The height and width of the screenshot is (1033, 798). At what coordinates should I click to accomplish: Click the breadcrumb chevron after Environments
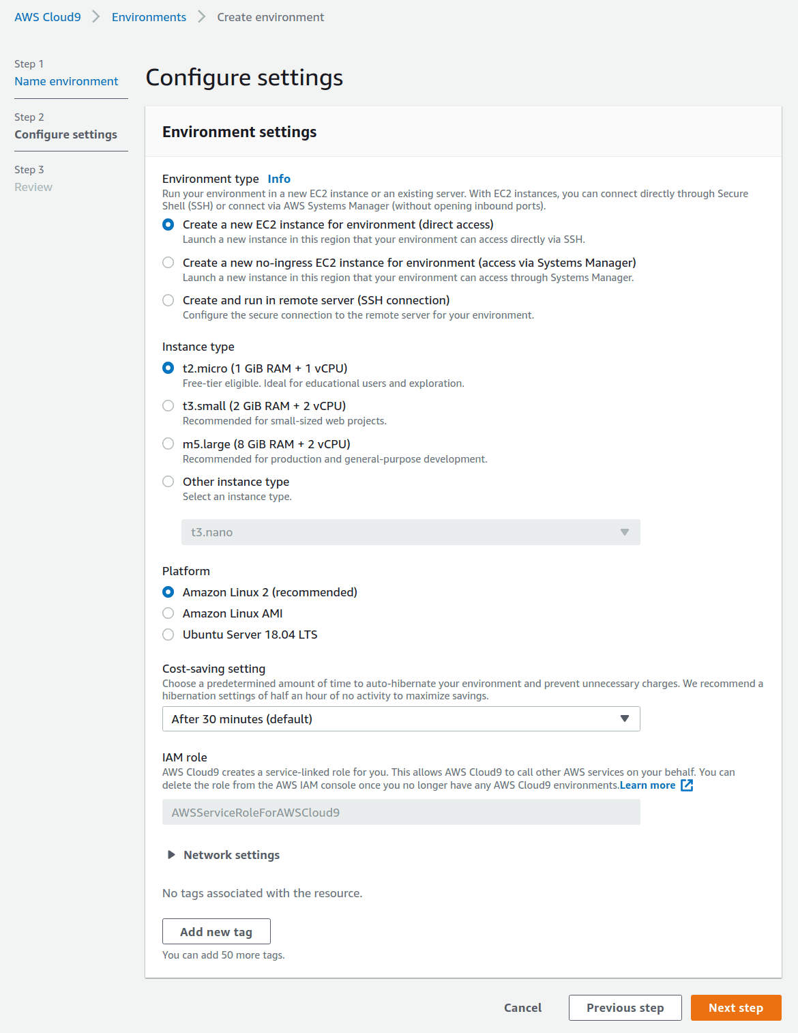(x=202, y=17)
